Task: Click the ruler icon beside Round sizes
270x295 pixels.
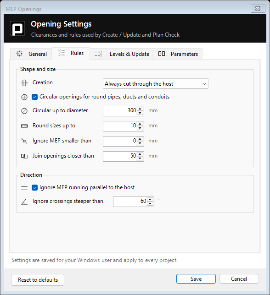Action: 24,126
